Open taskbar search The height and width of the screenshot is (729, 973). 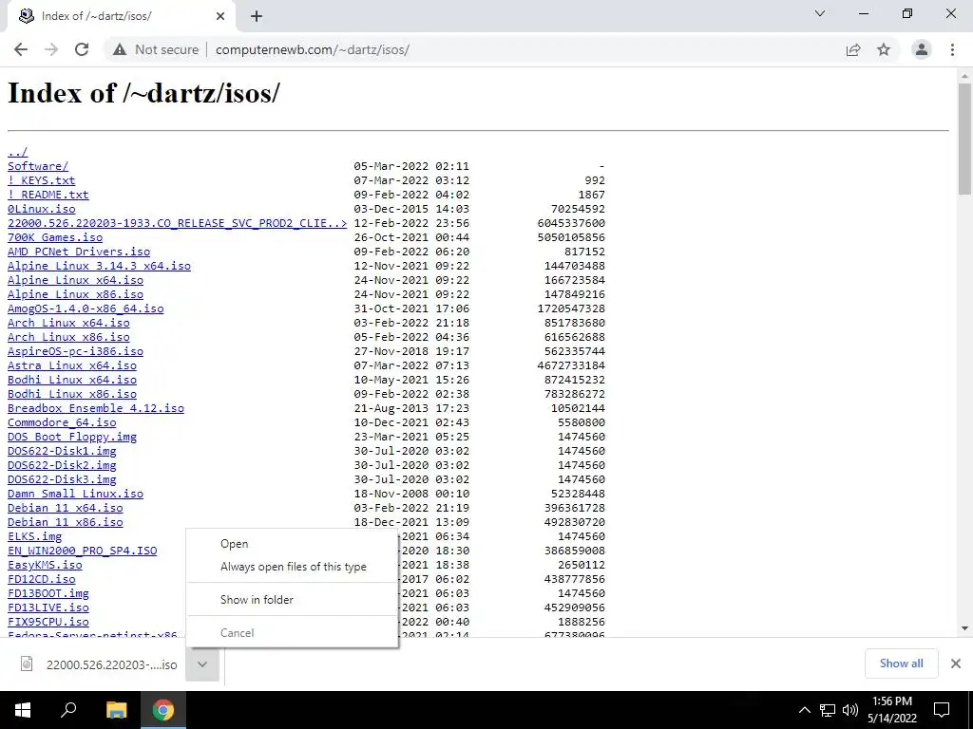point(68,710)
